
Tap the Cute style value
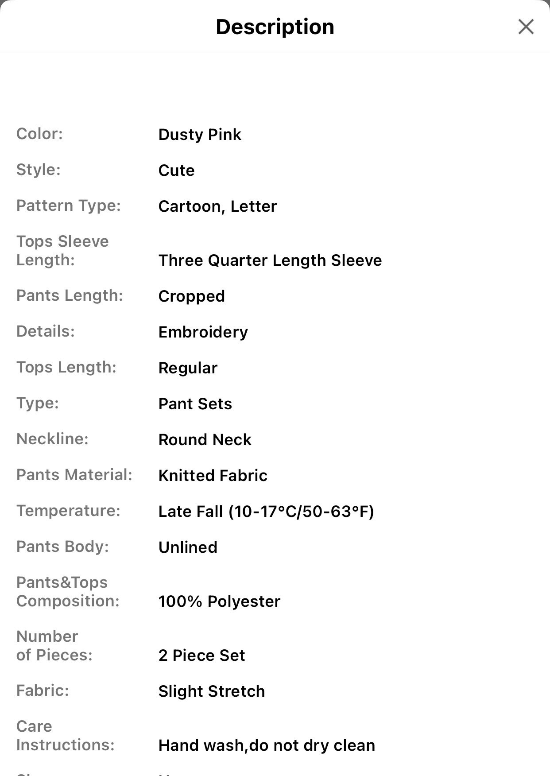coord(176,171)
